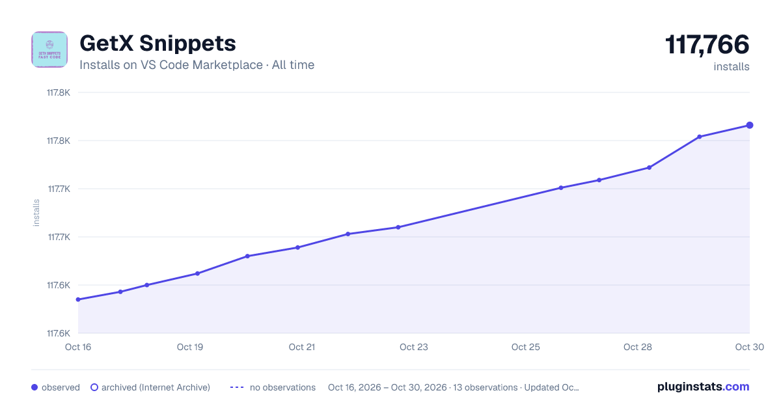Click the Oct 16 first data point

[78, 299]
